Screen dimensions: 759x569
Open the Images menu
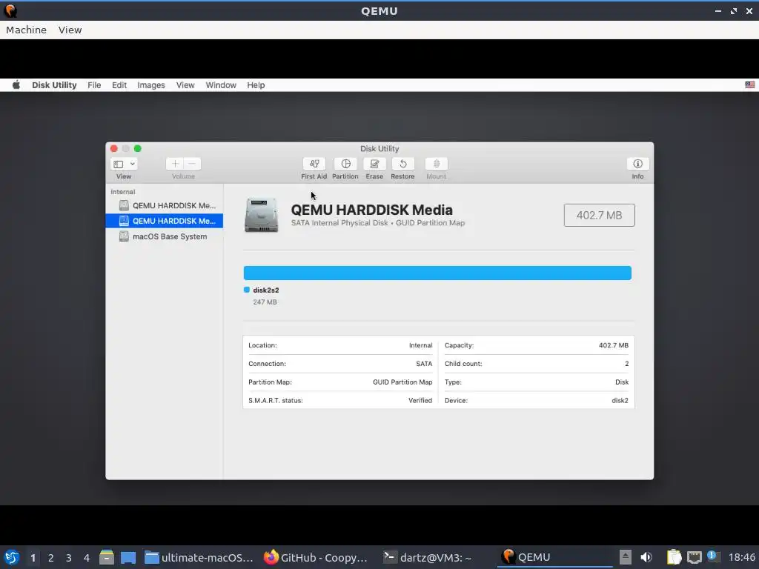point(151,85)
